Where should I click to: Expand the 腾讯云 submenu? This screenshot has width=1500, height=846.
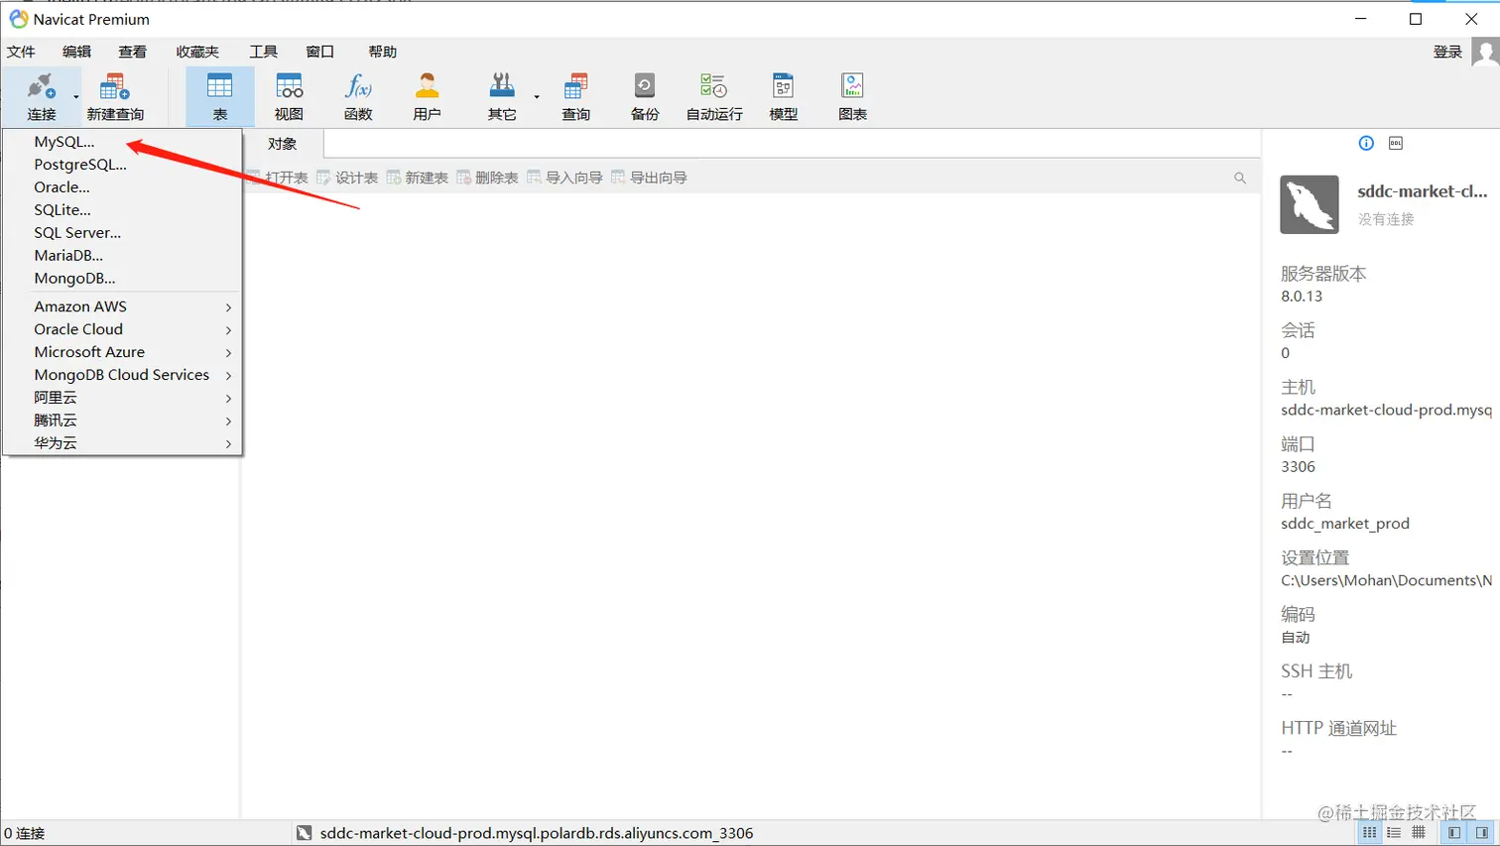click(x=123, y=421)
